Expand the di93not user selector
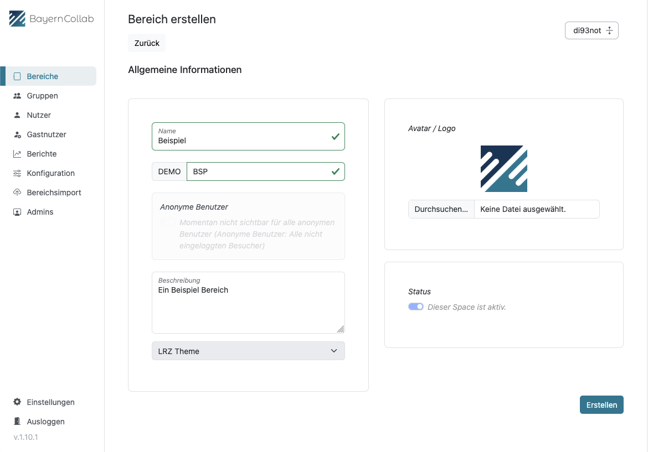Screen dimensions: 648x452 point(592,31)
